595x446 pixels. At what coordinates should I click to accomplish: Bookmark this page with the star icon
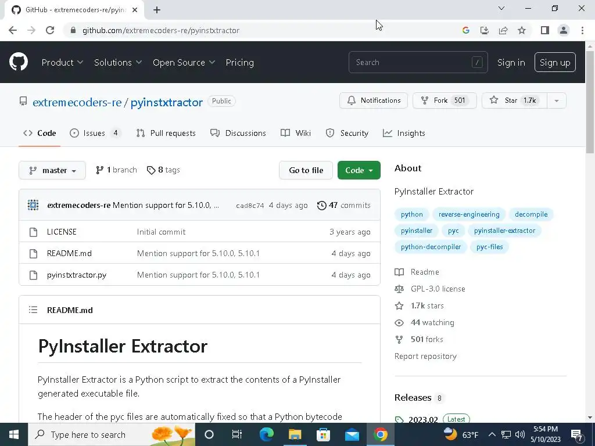pos(522,30)
